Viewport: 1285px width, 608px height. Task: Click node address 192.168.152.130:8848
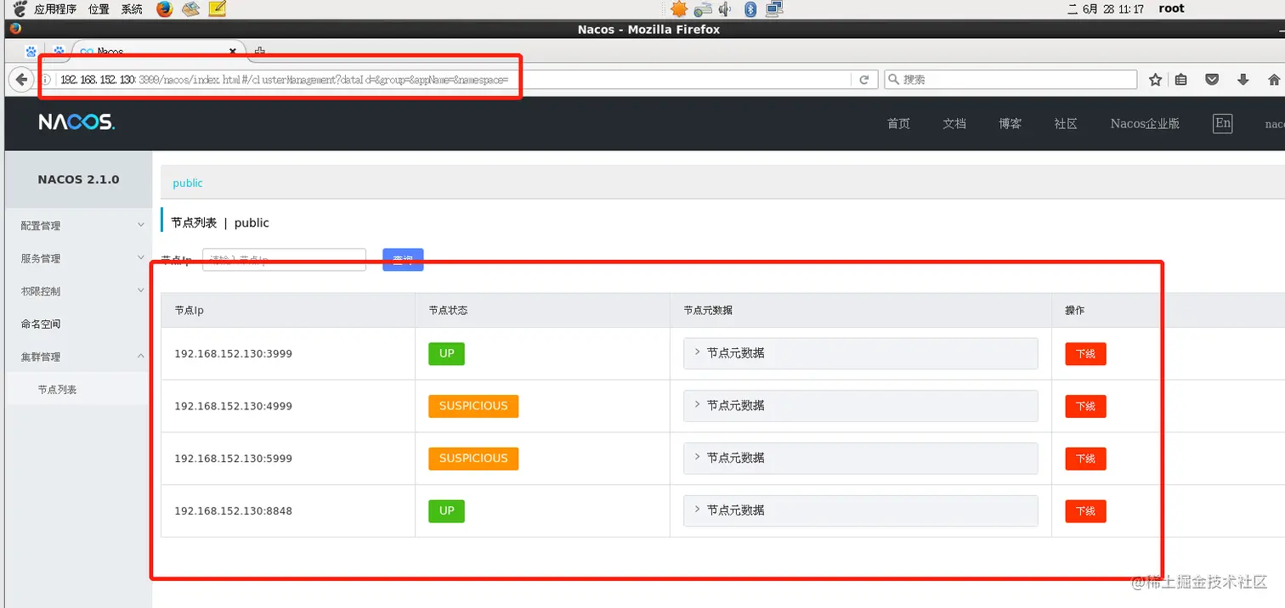point(233,511)
